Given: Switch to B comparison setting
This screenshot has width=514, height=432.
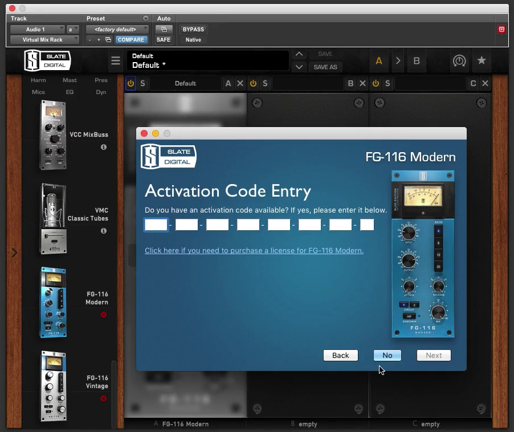Looking at the screenshot, I should (x=417, y=61).
